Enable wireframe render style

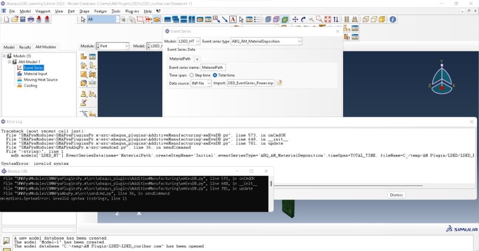click(366, 20)
